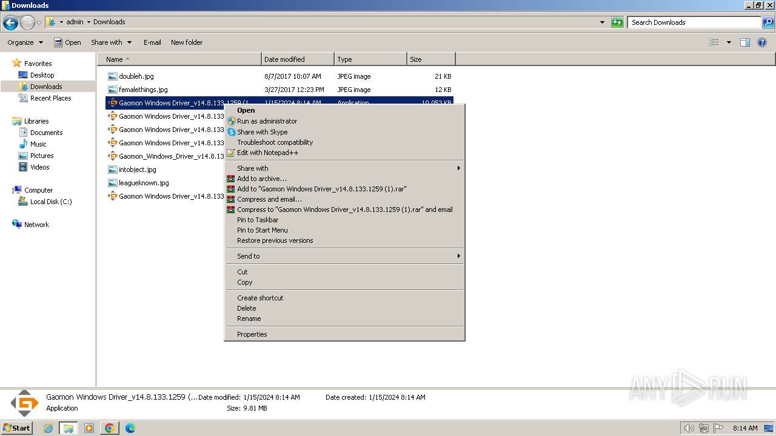This screenshot has width=776, height=436.
Task: Choose Add to Gaomon Windows Driver .rar
Action: point(344,189)
